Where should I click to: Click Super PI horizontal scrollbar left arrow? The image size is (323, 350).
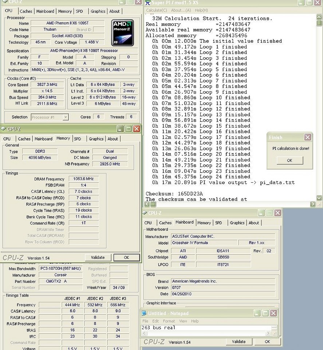click(147, 204)
